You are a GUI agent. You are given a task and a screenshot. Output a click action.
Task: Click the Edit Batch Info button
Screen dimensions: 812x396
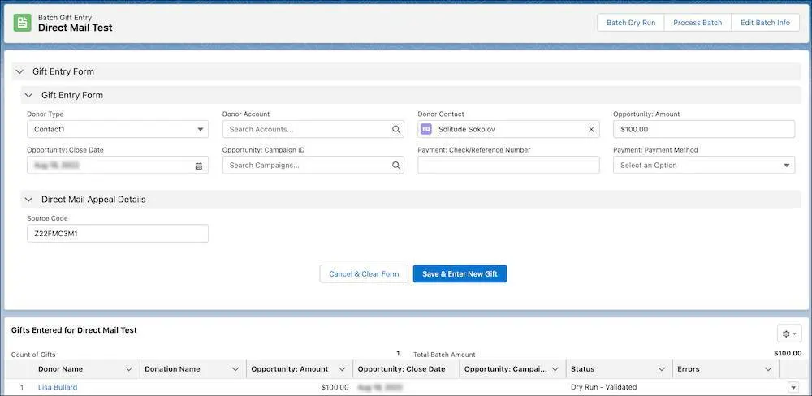(765, 23)
